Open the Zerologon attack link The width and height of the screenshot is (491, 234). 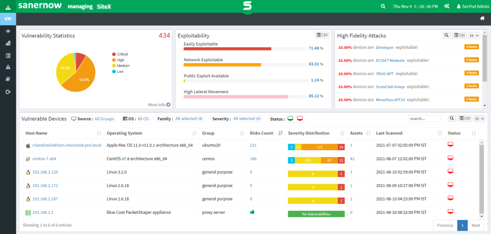point(385,47)
